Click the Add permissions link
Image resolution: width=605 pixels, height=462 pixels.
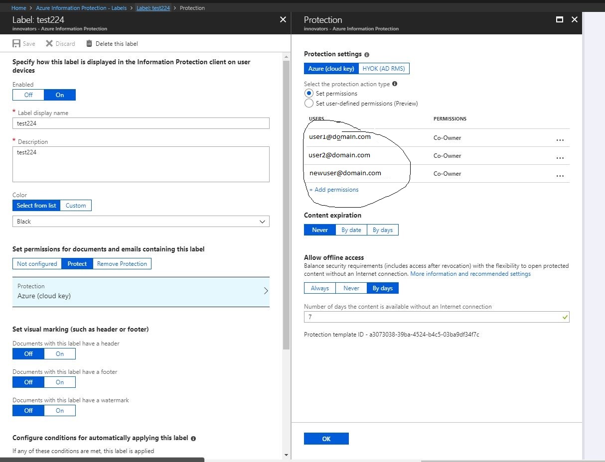pos(334,190)
